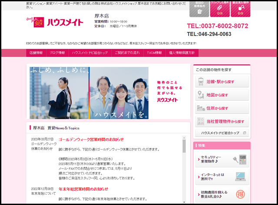
Task: Click the ハウスメイト logo text
Action: (x=65, y=23)
